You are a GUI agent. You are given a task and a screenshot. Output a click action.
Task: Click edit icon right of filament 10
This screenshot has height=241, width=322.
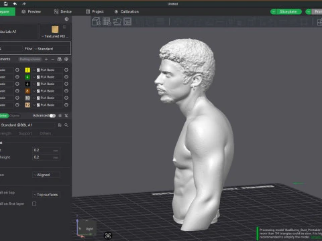pos(66,98)
